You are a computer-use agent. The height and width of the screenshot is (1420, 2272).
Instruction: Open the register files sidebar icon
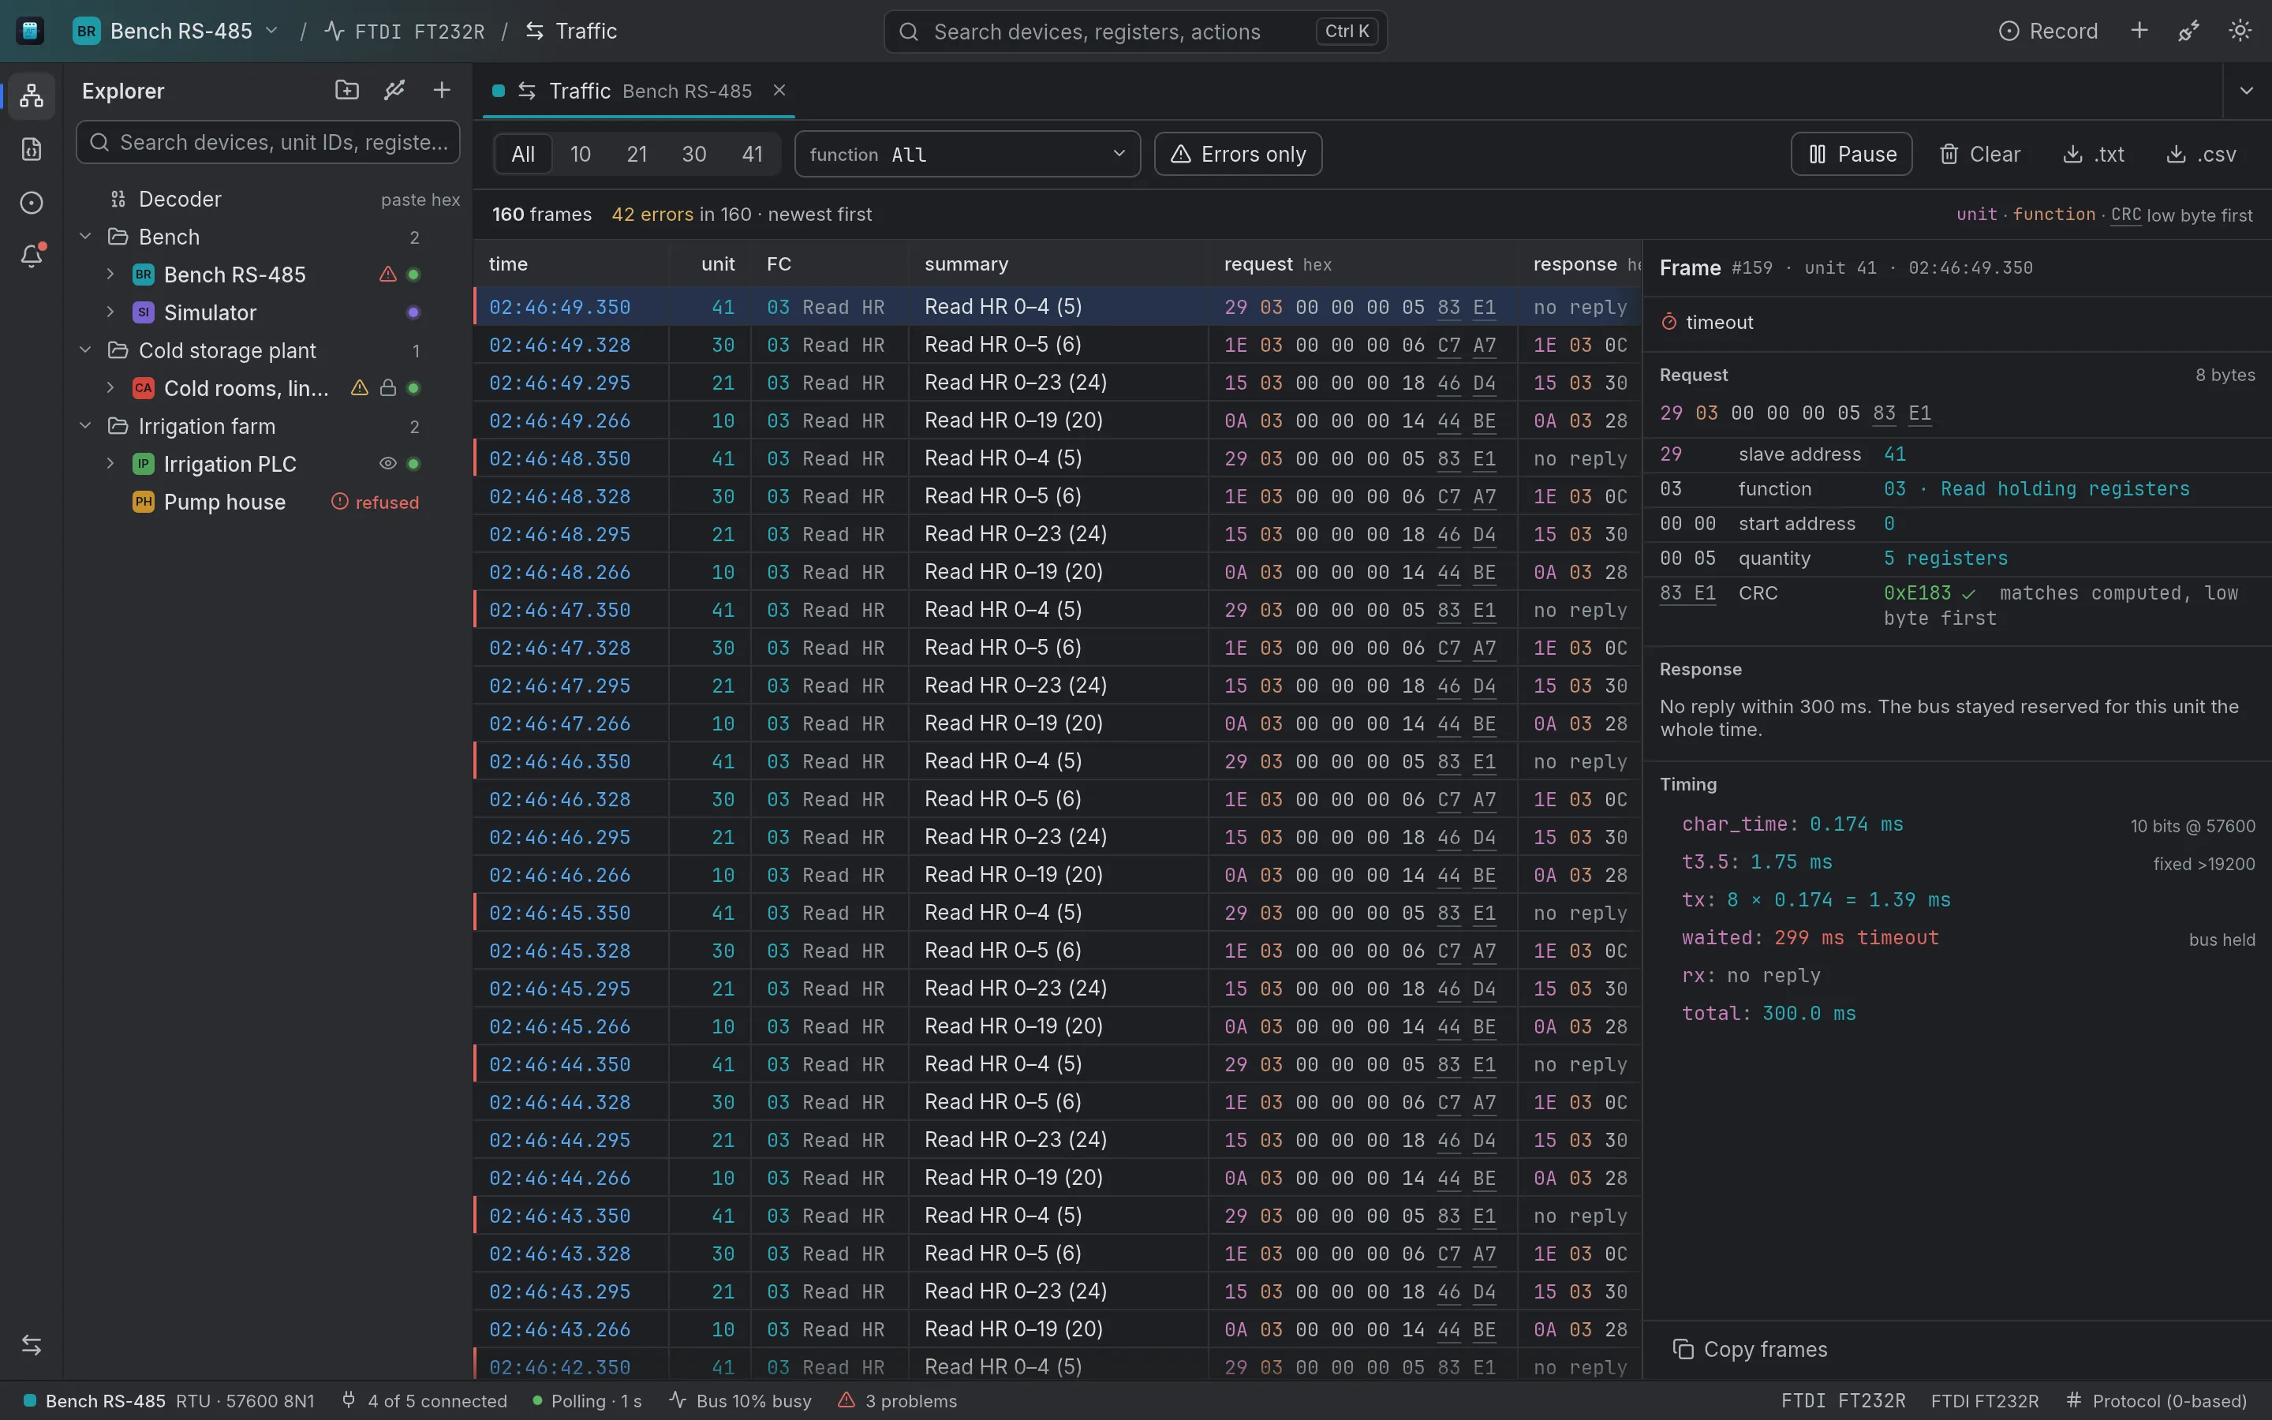(x=31, y=149)
